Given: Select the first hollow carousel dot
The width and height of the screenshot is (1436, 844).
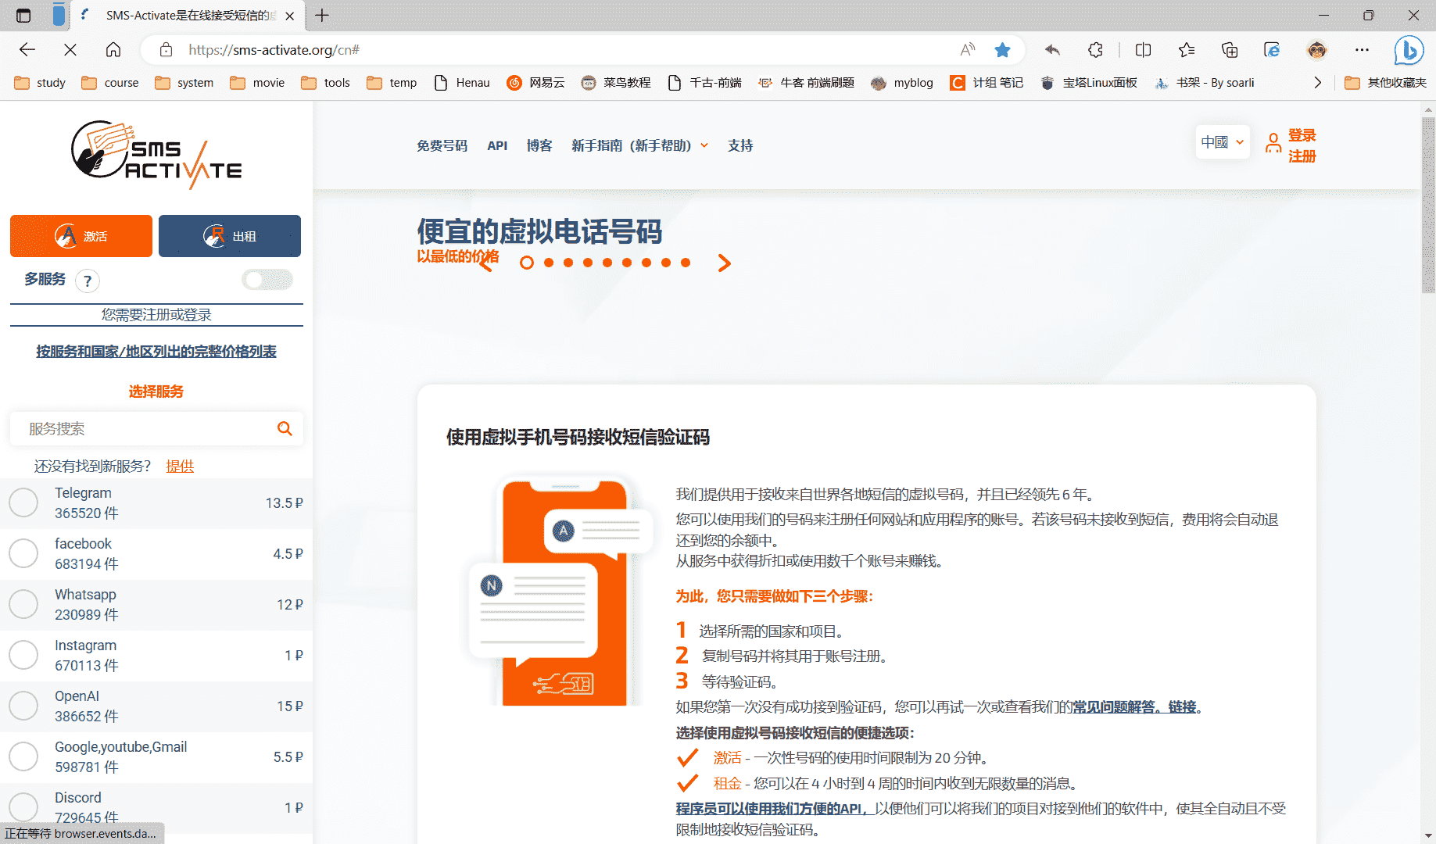Looking at the screenshot, I should 527,263.
